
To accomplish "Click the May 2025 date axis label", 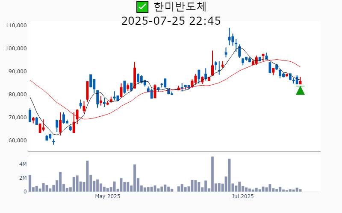I will pyautogui.click(x=108, y=196).
